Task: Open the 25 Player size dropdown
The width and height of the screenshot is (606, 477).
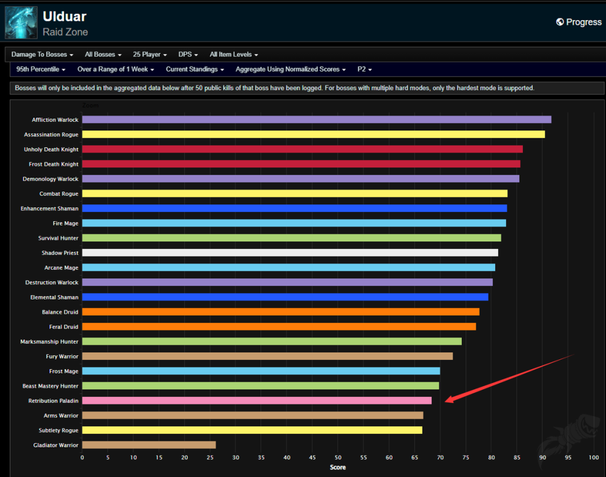Action: 150,55
